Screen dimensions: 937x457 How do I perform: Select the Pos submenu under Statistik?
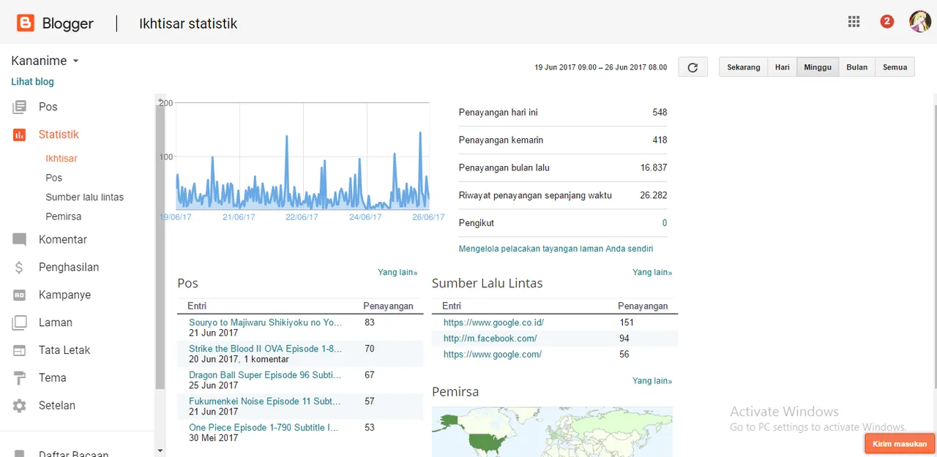(54, 178)
